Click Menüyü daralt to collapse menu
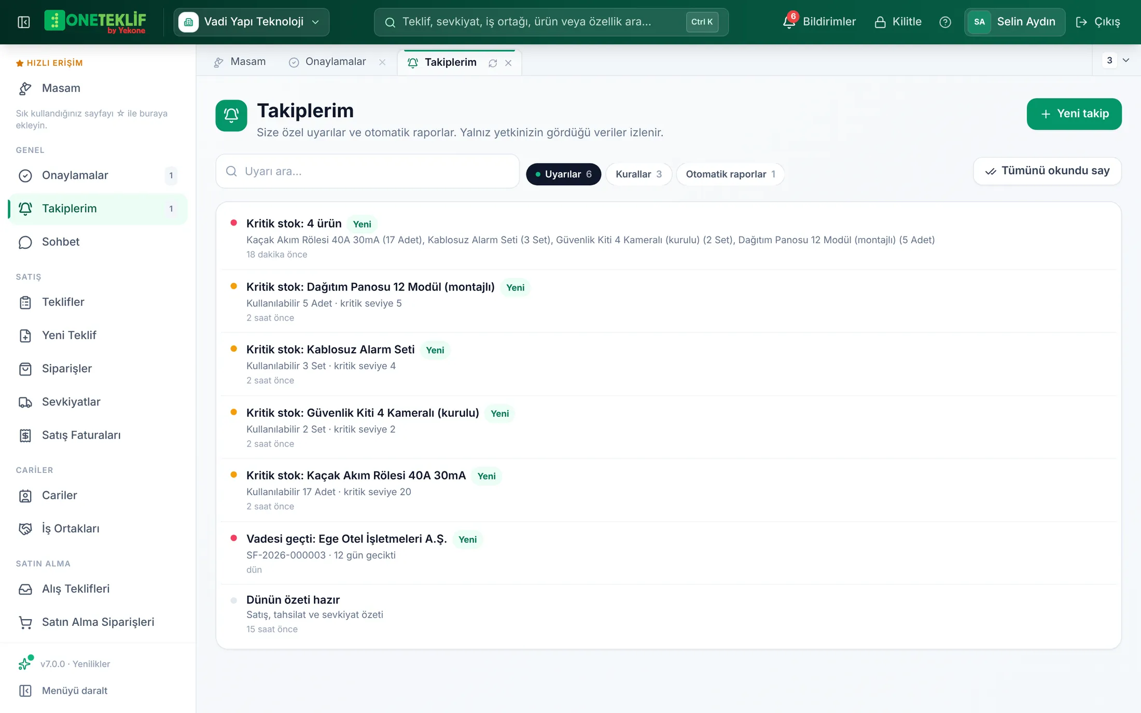The image size is (1141, 713). coord(63,690)
